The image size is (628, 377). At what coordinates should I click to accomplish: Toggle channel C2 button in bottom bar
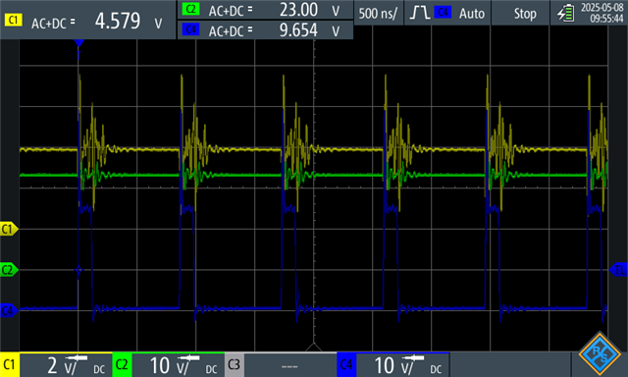pyautogui.click(x=122, y=364)
